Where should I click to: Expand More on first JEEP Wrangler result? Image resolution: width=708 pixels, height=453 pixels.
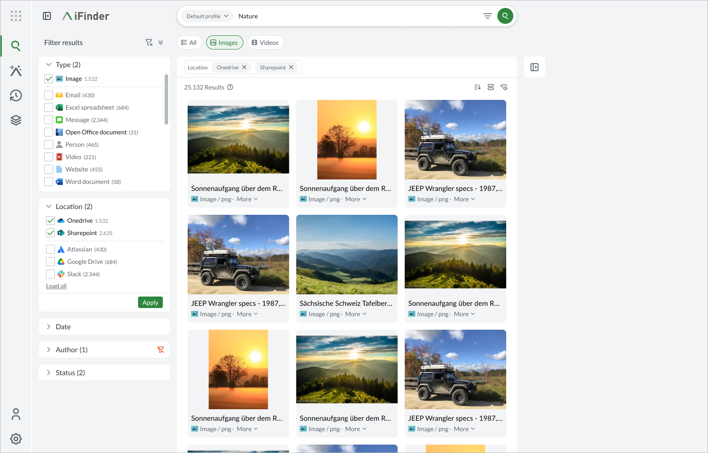pyautogui.click(x=464, y=199)
